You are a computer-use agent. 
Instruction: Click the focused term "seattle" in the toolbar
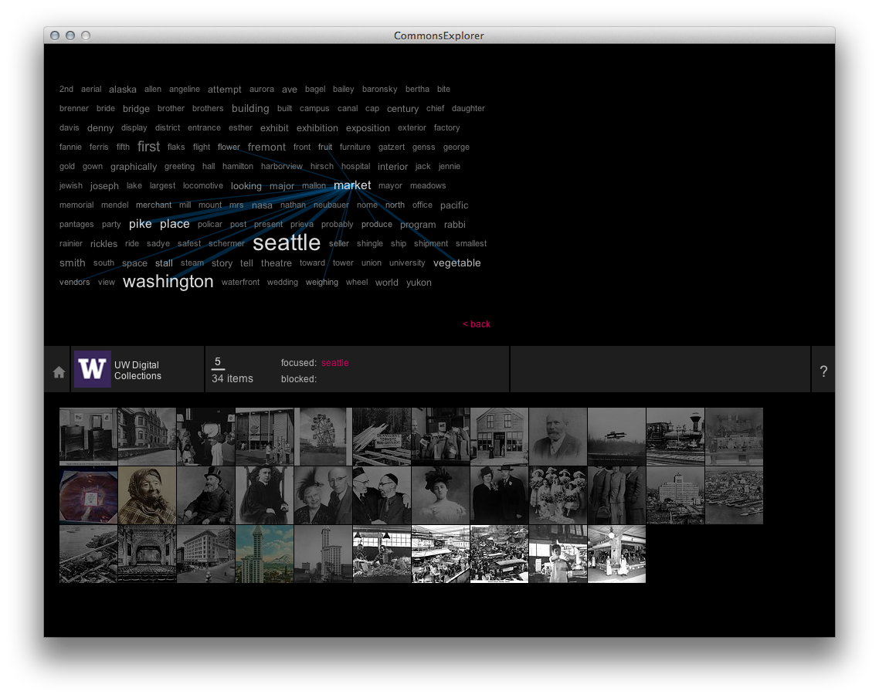(334, 362)
